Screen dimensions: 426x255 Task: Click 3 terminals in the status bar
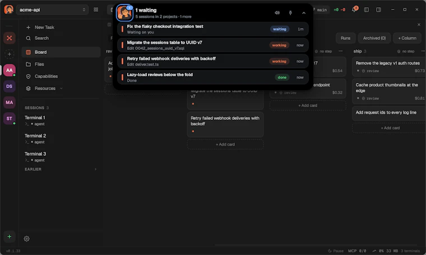pyautogui.click(x=410, y=251)
